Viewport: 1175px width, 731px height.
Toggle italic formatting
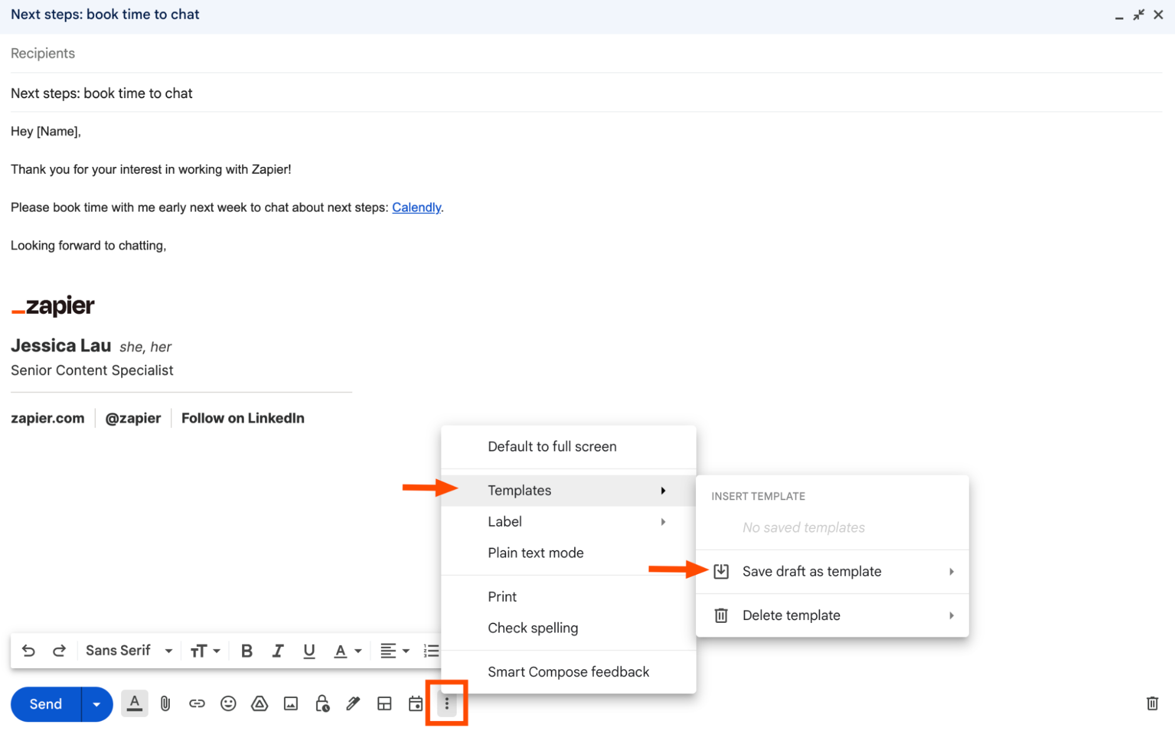click(278, 650)
